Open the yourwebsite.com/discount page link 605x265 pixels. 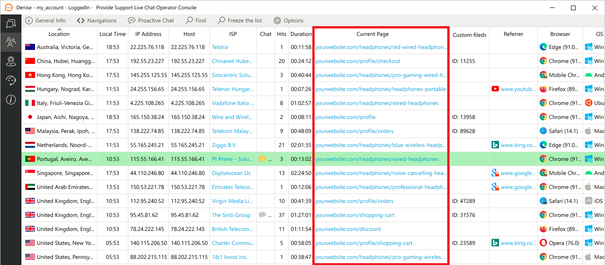click(x=348, y=229)
